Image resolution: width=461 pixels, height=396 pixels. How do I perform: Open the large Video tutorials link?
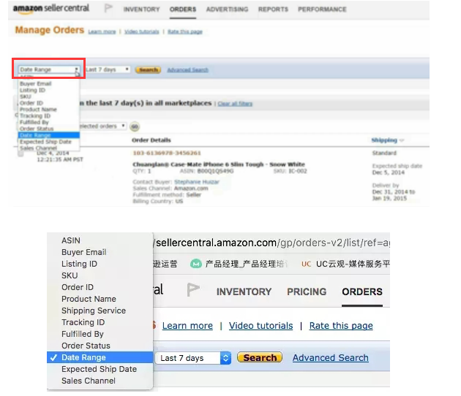(x=261, y=326)
